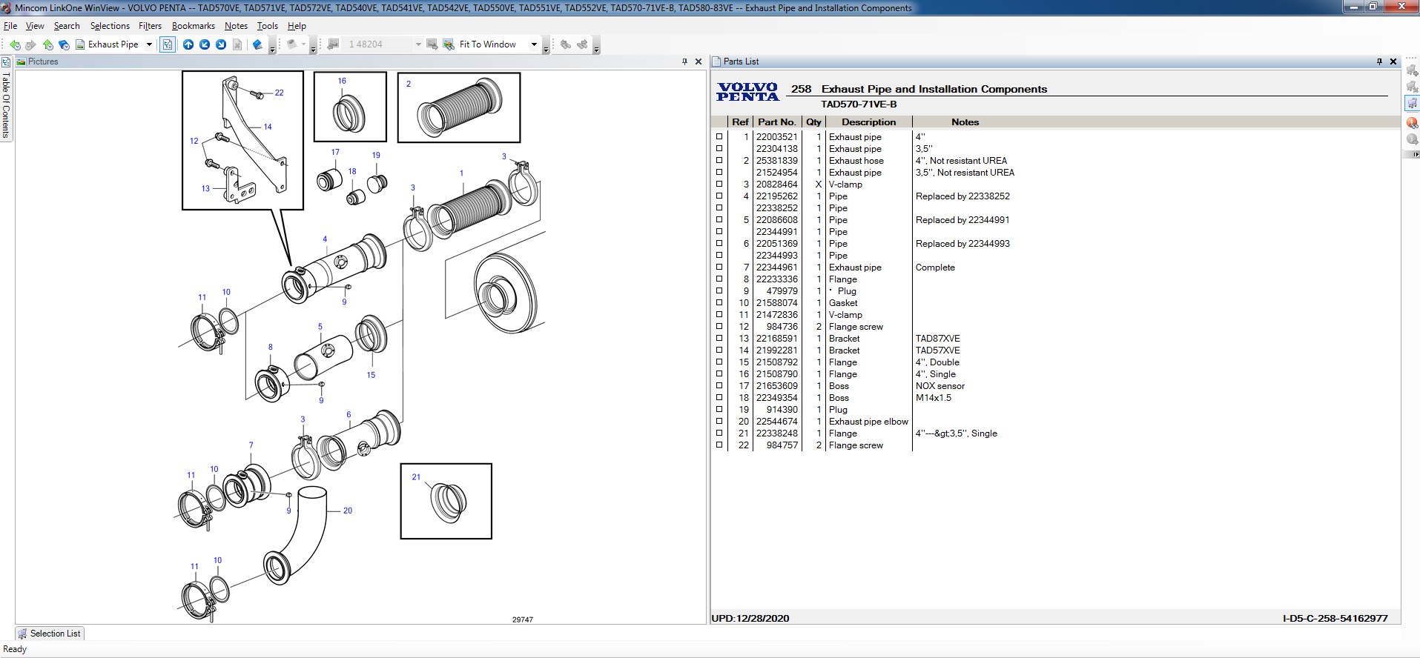
Task: Expand the Table Of Contents side panel
Action: pos(6,104)
